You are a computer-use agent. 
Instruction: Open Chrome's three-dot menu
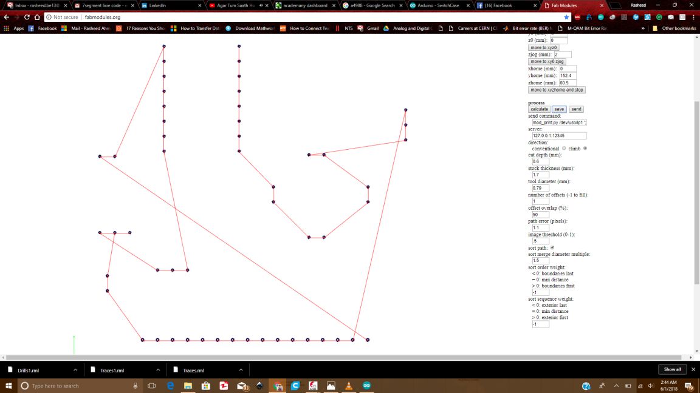(693, 17)
